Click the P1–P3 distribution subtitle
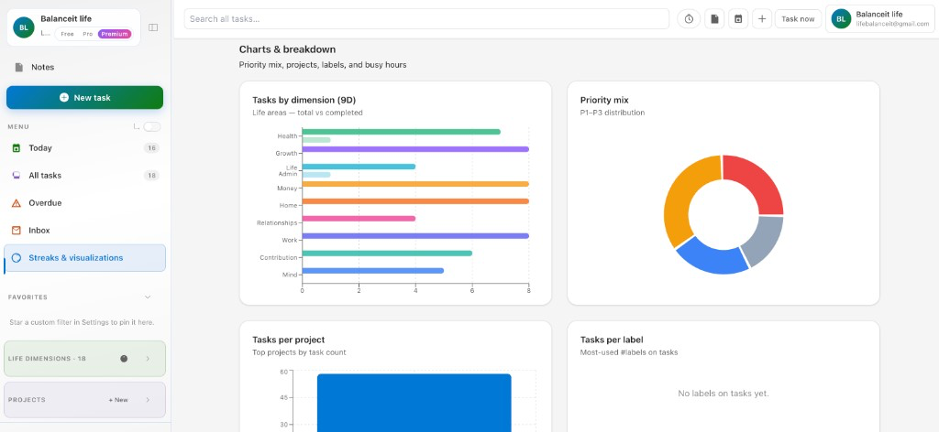Screen dimensions: 939x432 pyautogui.click(x=613, y=113)
